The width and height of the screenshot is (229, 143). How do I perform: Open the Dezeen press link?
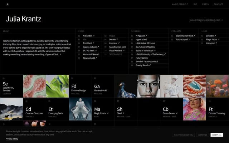click(114, 39)
